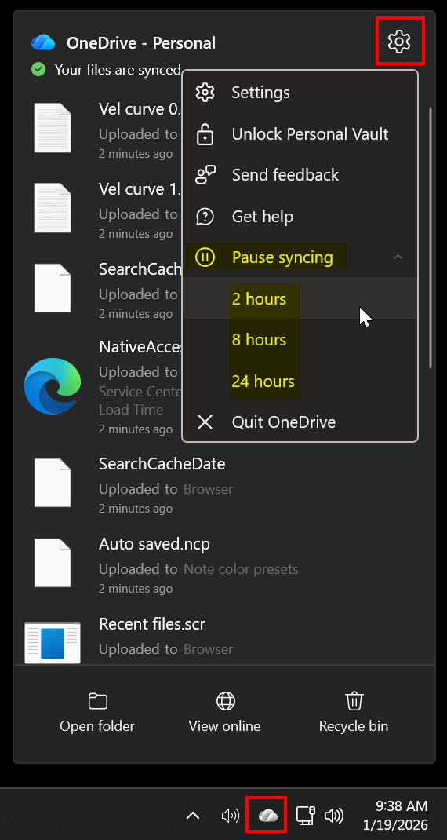
Task: Click the Open folder icon
Action: tap(97, 701)
